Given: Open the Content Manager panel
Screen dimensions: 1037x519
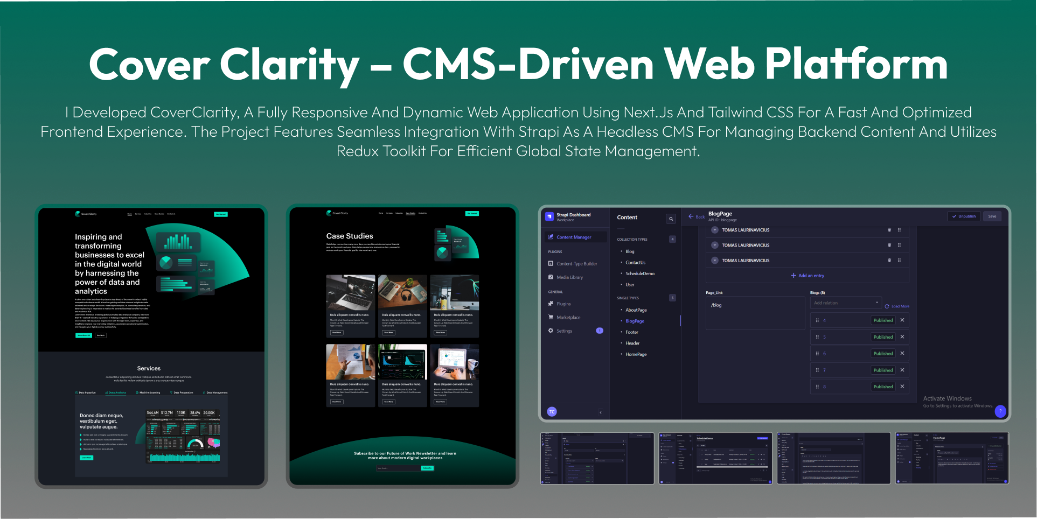Looking at the screenshot, I should [x=574, y=237].
